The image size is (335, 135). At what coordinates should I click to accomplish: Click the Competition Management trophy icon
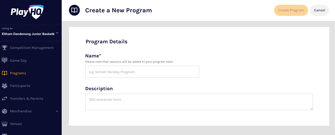5,48
